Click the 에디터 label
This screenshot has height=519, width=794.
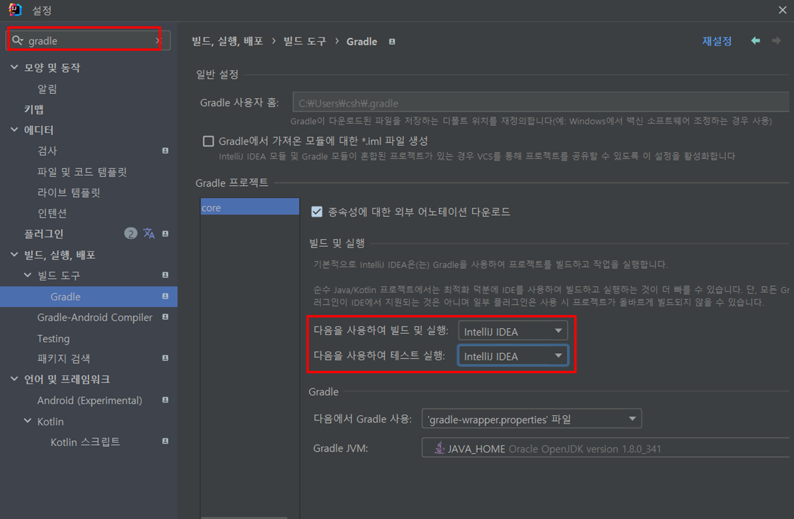[39, 130]
